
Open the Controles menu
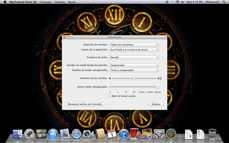point(46,2)
